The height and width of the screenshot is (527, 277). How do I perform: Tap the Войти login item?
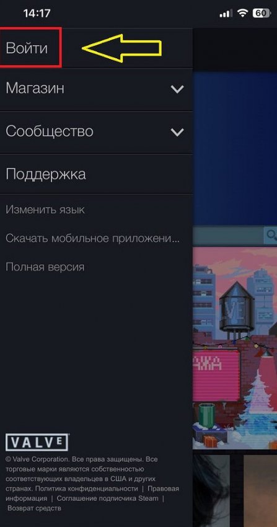(x=27, y=48)
